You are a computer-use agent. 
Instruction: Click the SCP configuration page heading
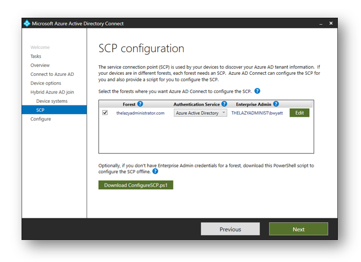coord(141,48)
